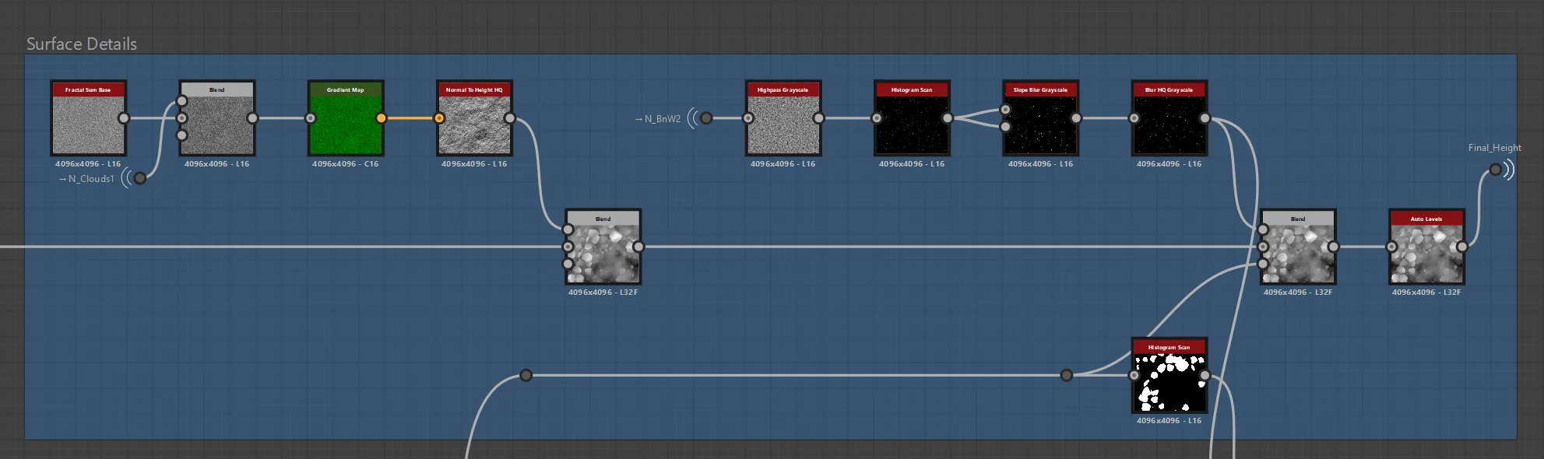
Task: Click the orange input port of Normal To Height HQ
Action: [x=439, y=118]
